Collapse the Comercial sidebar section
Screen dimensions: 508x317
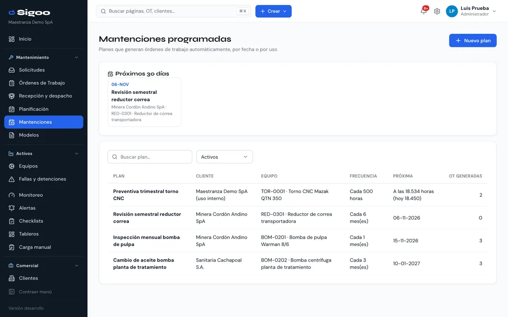pyautogui.click(x=77, y=266)
